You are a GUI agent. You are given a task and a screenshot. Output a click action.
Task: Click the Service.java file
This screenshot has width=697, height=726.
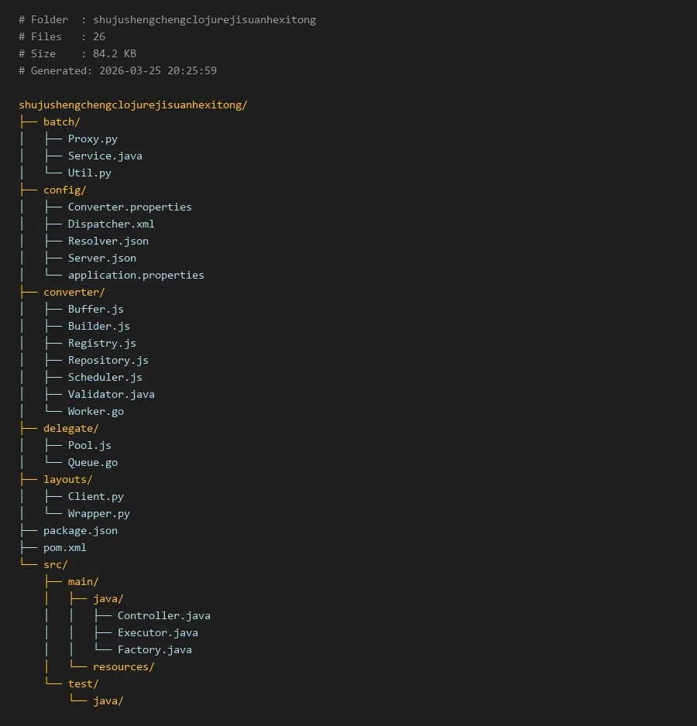105,156
